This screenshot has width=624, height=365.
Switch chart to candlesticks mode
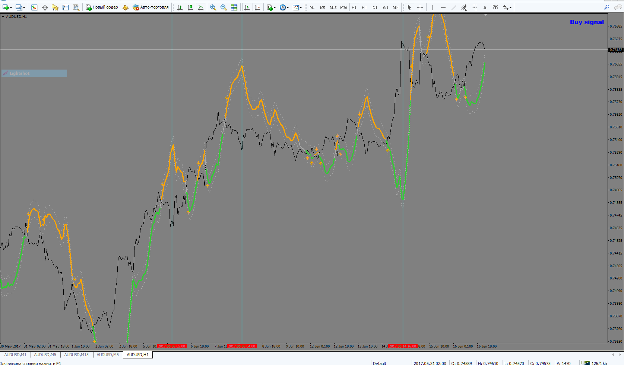(190, 7)
